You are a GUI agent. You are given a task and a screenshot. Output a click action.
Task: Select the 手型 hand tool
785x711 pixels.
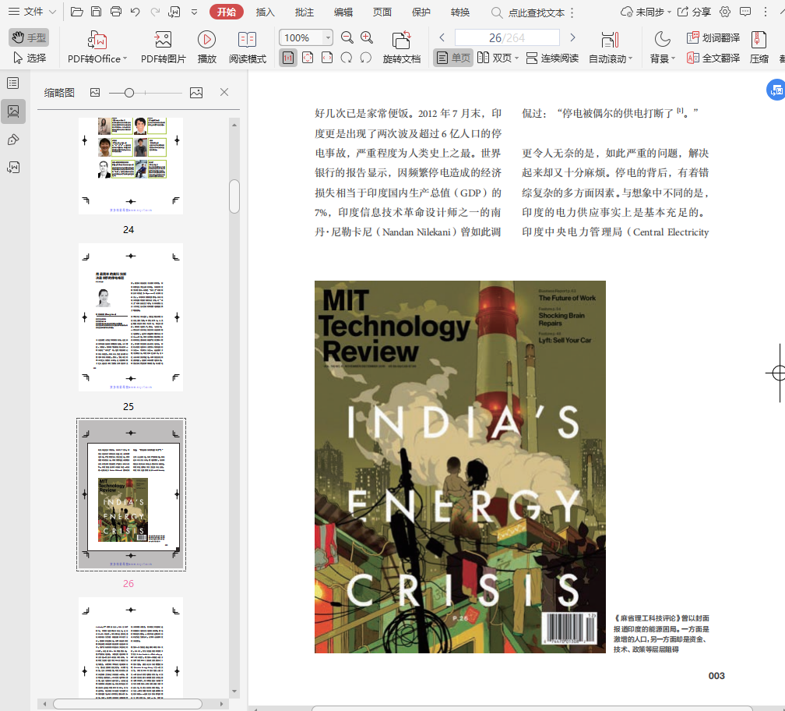click(29, 37)
